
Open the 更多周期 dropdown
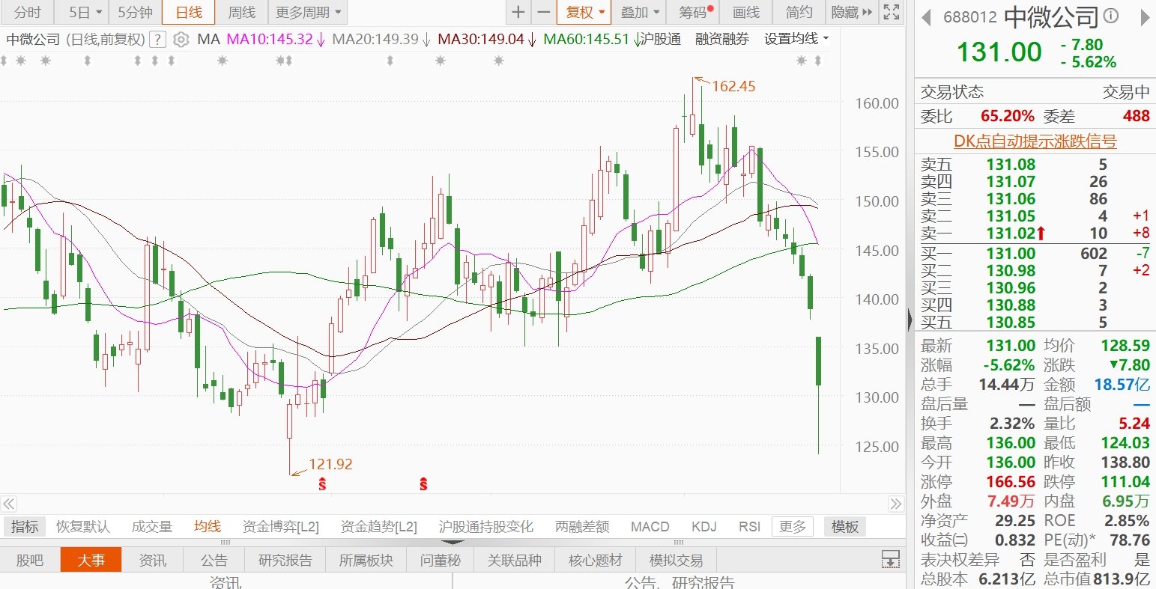pyautogui.click(x=308, y=12)
